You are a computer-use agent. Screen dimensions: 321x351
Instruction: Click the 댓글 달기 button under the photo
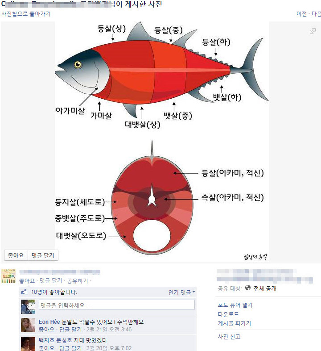tap(43, 255)
